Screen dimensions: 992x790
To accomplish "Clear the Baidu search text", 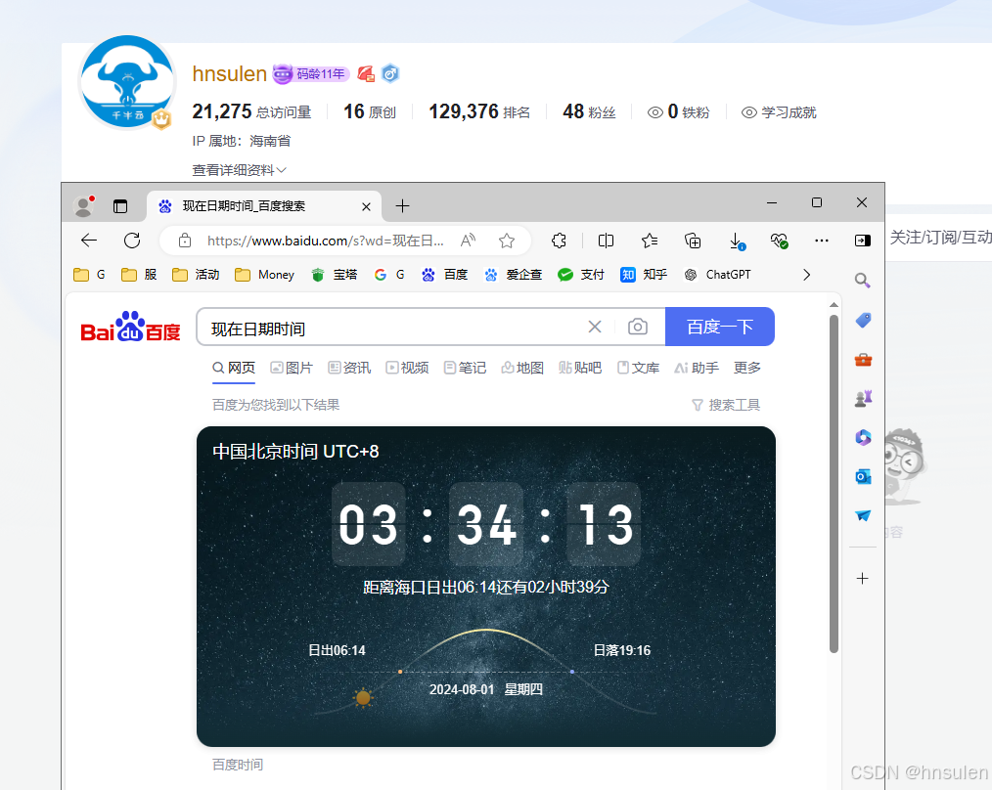I will tap(595, 327).
